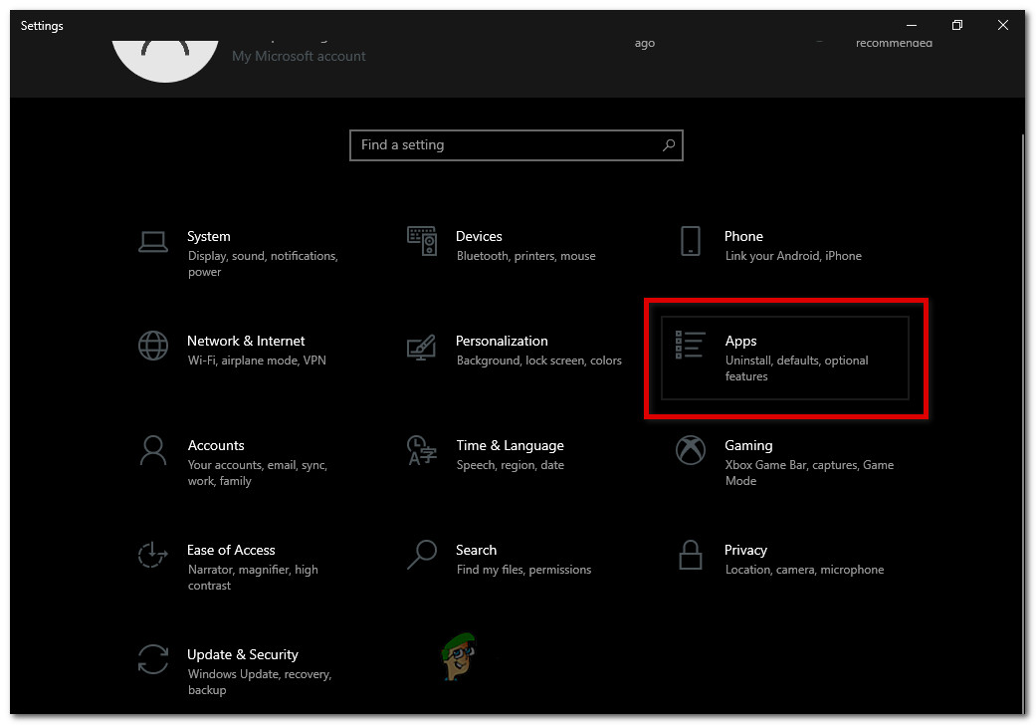Click the Search magnifier category icon

[422, 555]
